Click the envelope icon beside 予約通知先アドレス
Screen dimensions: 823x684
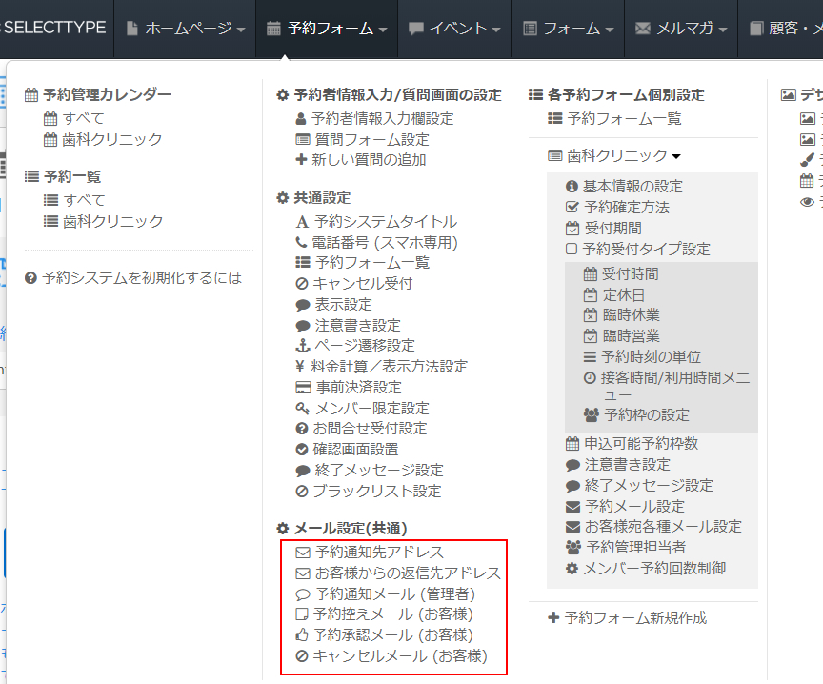[303, 552]
